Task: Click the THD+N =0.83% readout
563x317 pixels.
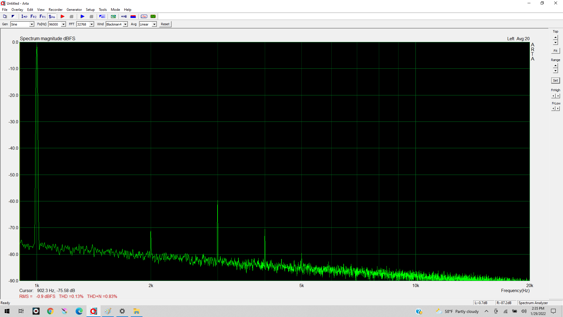Action: (102, 296)
